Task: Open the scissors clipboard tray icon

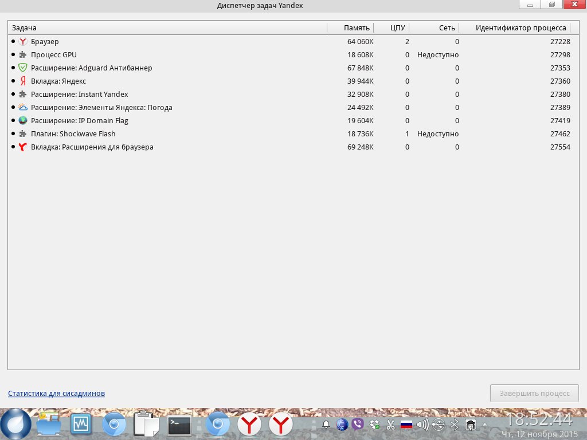Action: tap(390, 425)
